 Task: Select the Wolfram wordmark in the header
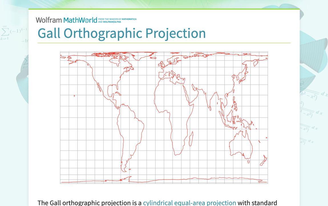[48, 20]
